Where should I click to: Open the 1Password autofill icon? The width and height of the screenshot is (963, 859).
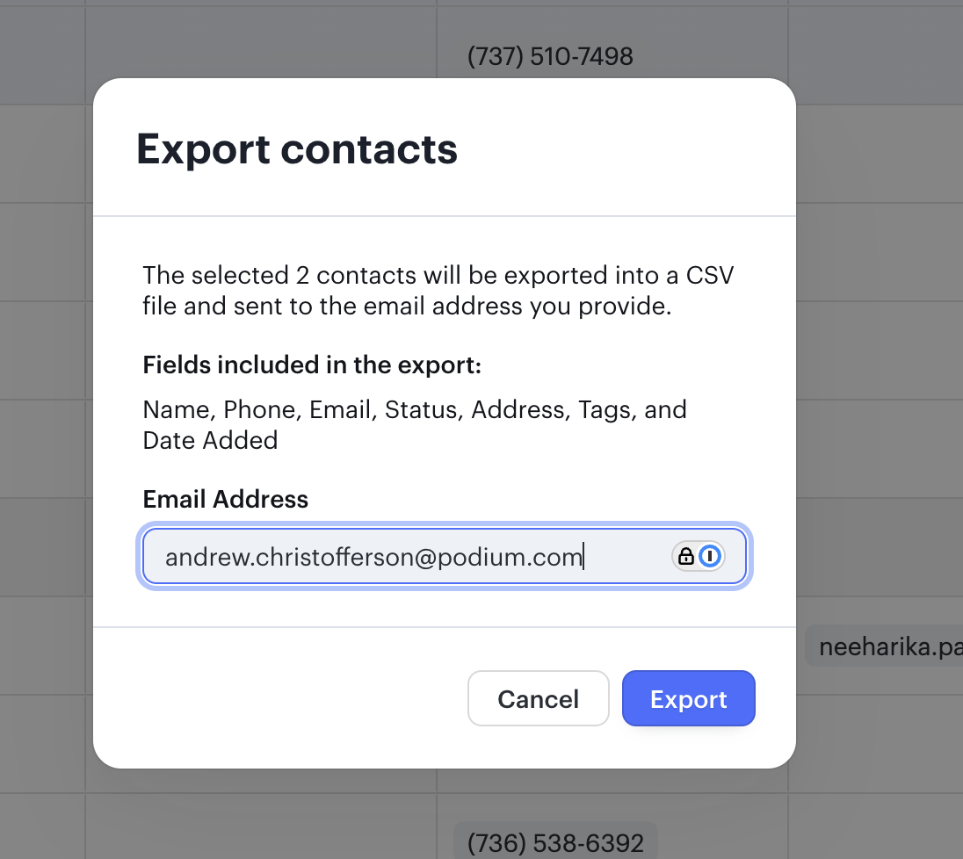tap(710, 556)
